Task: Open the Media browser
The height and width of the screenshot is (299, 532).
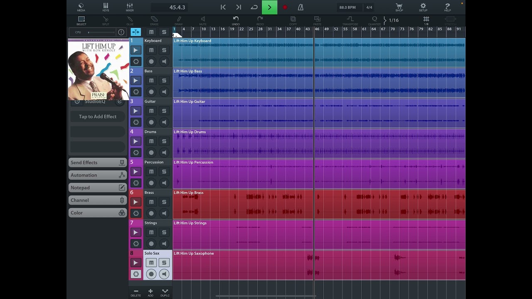Action: [x=81, y=7]
